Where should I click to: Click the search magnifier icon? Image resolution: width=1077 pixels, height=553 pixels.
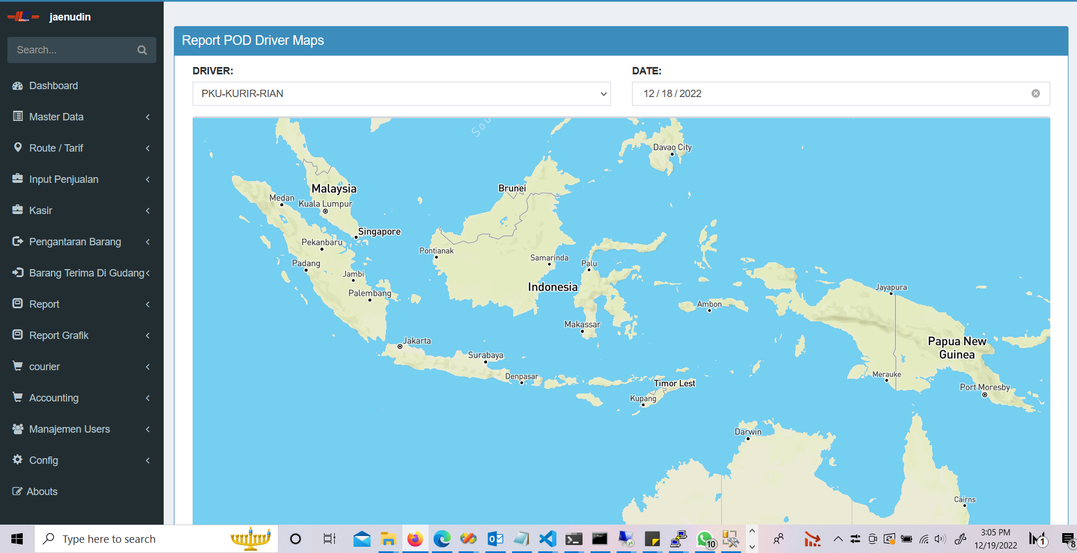142,50
